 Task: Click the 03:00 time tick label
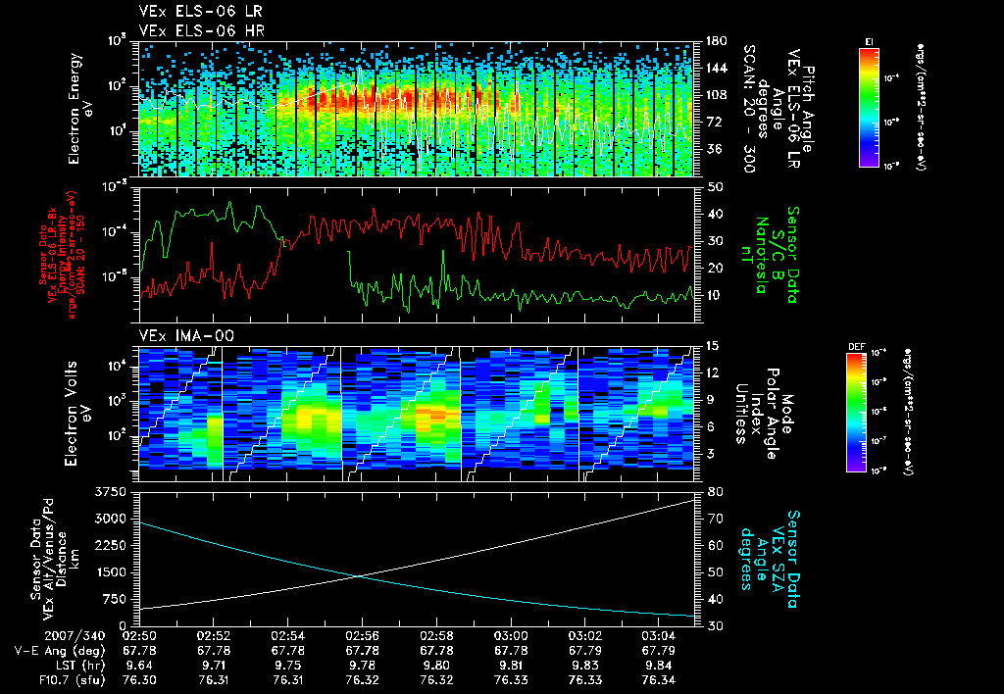[x=511, y=636]
